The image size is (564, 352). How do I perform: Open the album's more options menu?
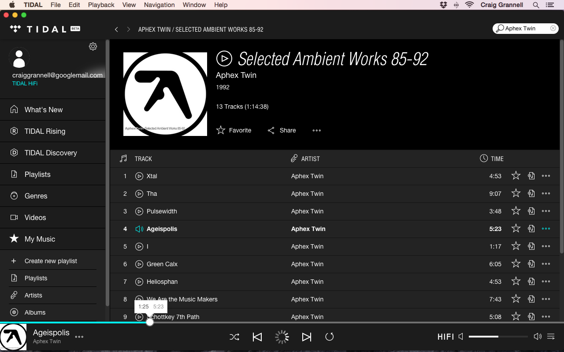[x=317, y=130]
